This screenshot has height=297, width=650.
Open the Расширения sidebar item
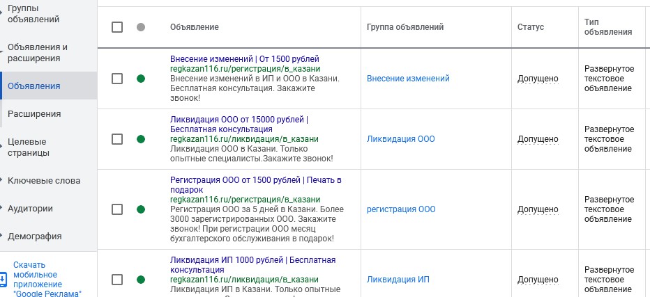(34, 114)
